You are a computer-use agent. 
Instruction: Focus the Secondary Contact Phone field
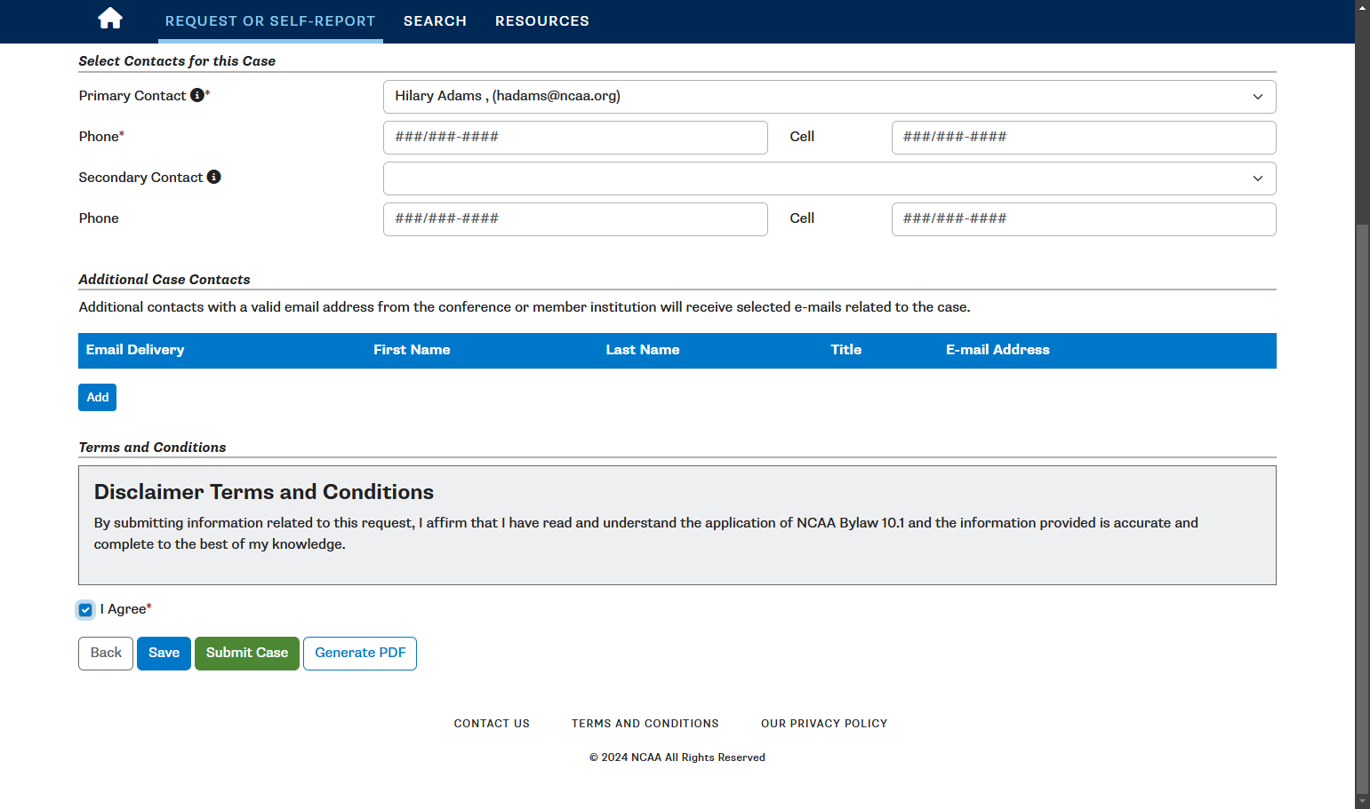(575, 219)
